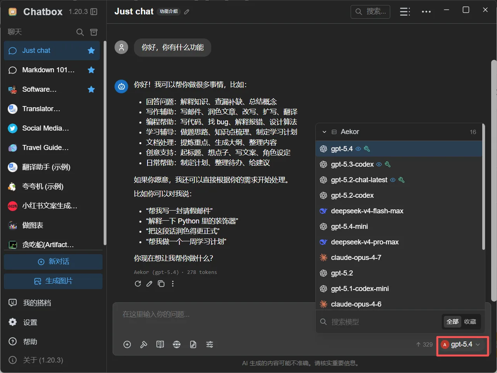Open web browsing globe icon in input bar

click(177, 344)
